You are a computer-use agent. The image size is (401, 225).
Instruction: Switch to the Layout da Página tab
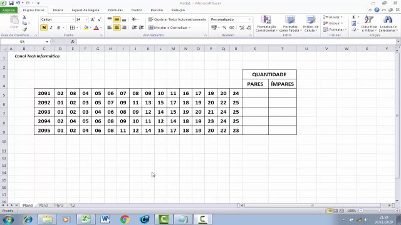pyautogui.click(x=85, y=10)
